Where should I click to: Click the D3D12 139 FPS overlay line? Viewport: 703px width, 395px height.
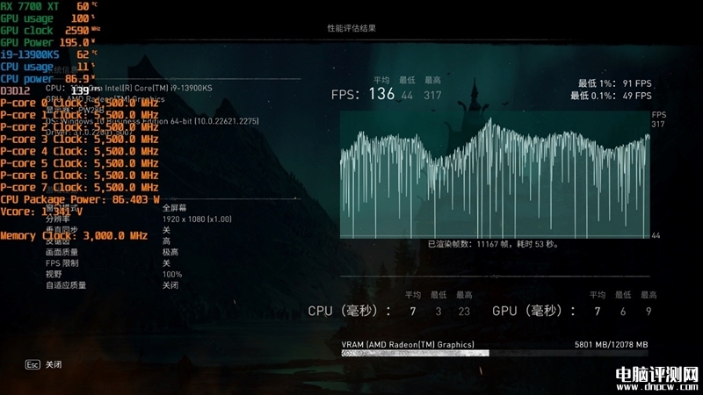point(50,91)
